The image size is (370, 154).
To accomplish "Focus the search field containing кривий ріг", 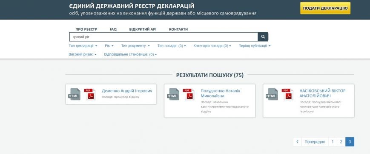I will [x=163, y=36].
